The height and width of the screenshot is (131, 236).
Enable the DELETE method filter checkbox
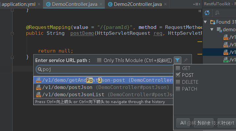[178, 82]
